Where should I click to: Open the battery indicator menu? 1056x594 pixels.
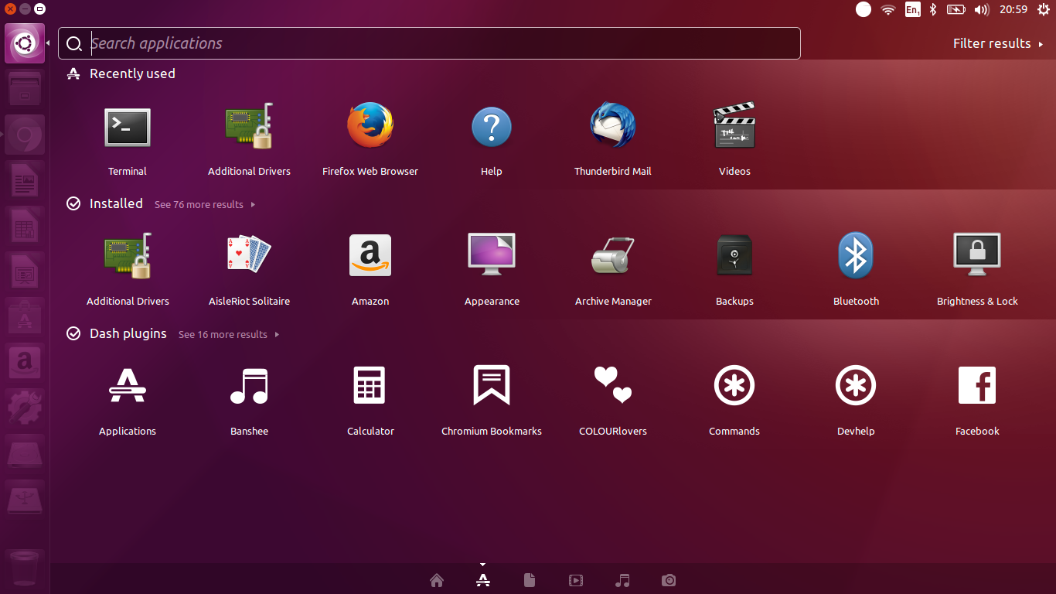956,9
